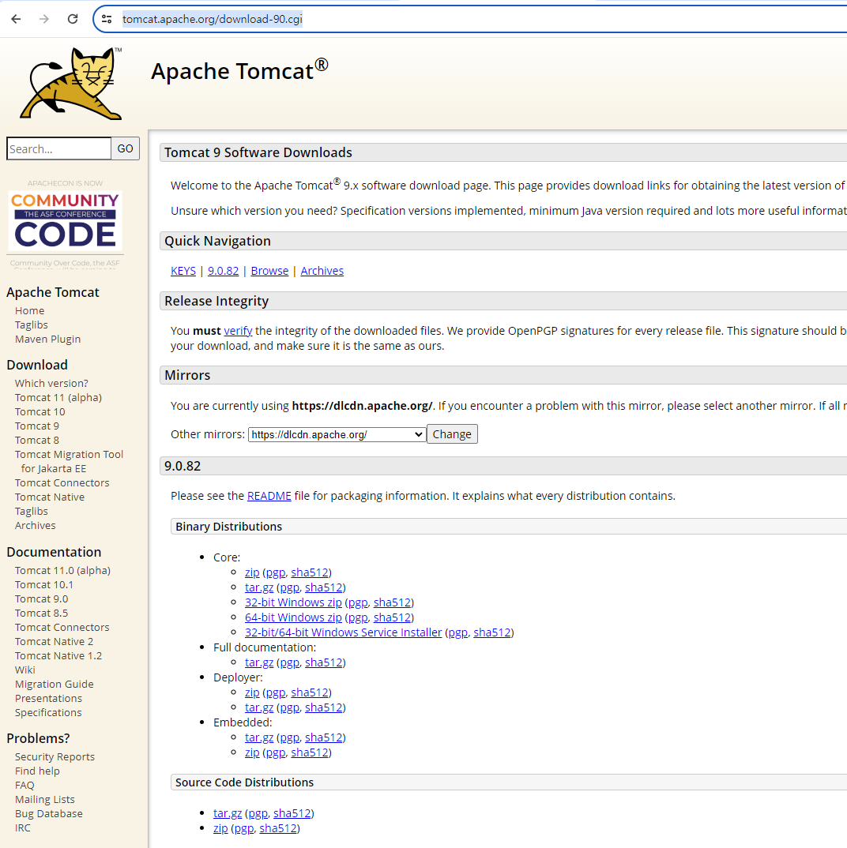
Task: Download the Embedded tar.gz
Action: click(259, 737)
